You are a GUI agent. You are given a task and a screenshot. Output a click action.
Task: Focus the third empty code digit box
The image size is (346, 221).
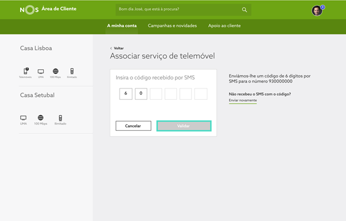tap(156, 94)
